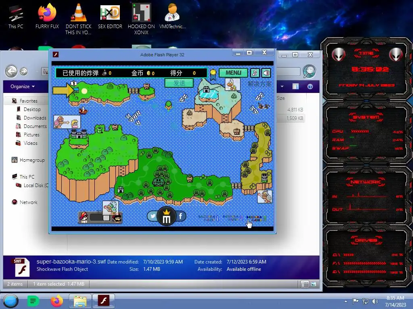
Task: Select the dark Mario character icon
Action: tap(117, 218)
